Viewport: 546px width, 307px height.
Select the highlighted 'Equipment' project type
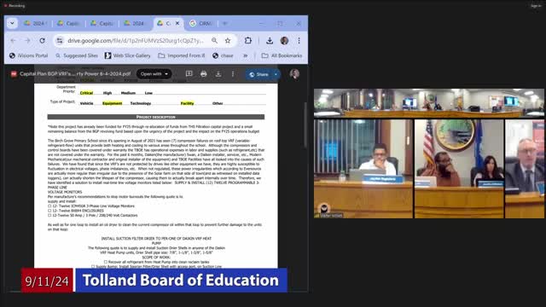[112, 103]
